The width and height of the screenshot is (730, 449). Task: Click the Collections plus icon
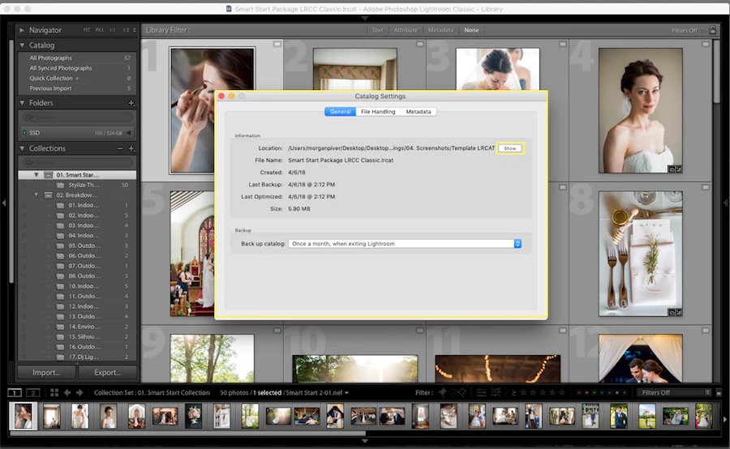pyautogui.click(x=131, y=148)
